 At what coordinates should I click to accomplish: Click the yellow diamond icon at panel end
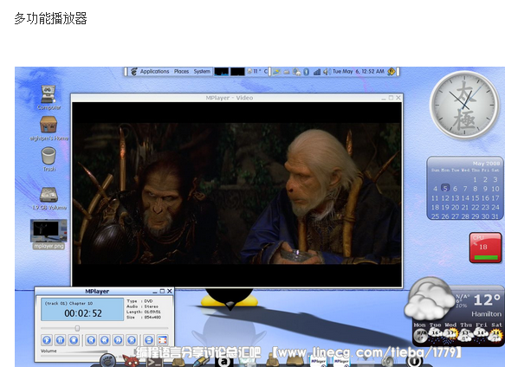392,72
